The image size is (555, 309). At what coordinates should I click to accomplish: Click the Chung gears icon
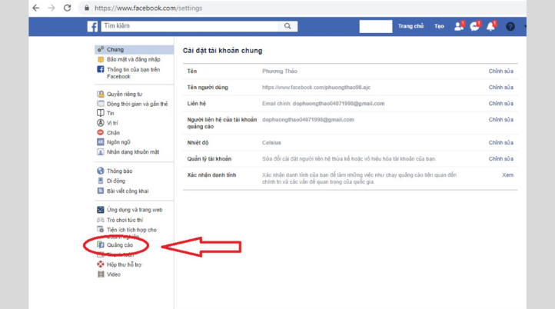click(x=101, y=49)
